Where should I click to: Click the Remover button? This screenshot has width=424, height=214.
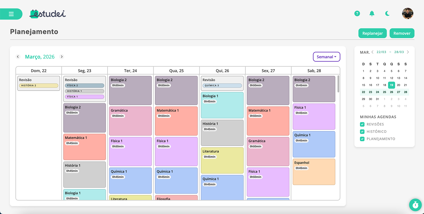pos(402,33)
